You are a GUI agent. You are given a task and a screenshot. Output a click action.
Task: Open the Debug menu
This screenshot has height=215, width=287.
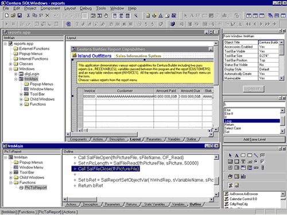click(86, 8)
